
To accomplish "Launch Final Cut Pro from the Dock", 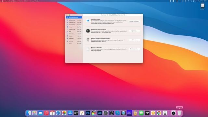I will pos(94,113).
